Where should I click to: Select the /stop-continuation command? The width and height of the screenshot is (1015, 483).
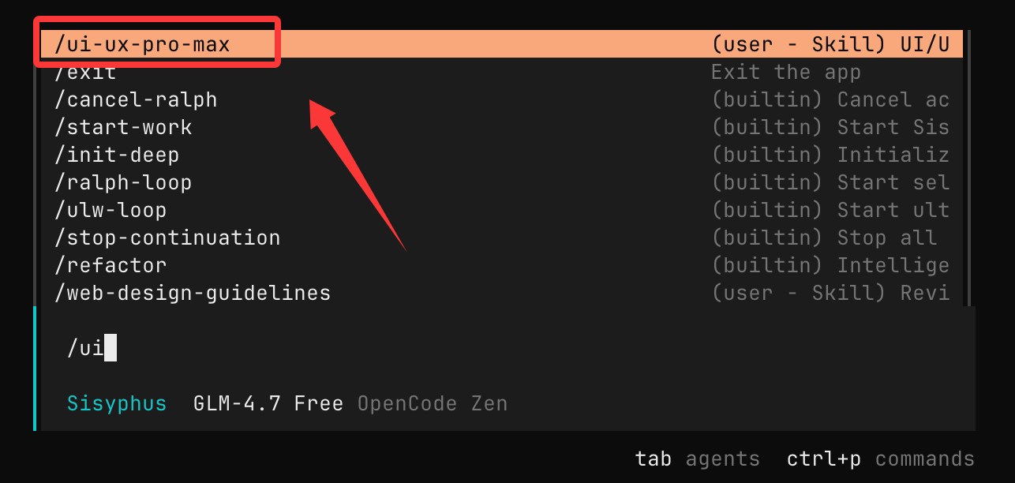click(x=167, y=238)
